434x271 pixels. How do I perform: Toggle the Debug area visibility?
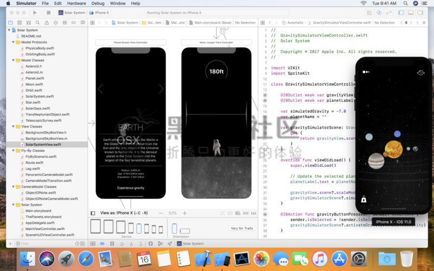click(x=411, y=12)
